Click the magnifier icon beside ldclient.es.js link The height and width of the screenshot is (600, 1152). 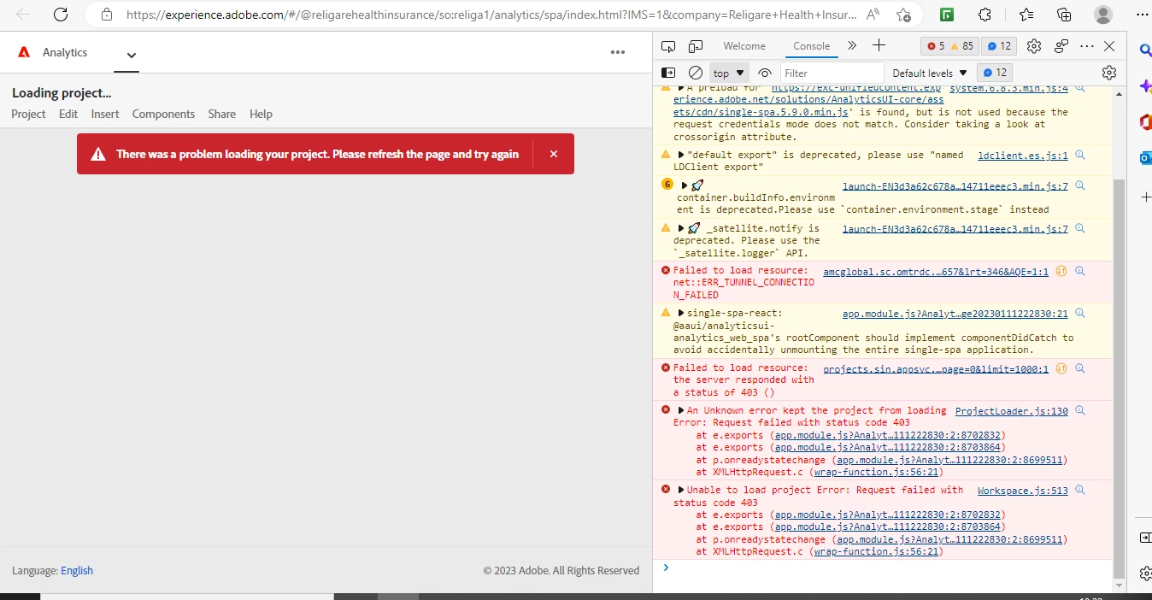click(x=1080, y=155)
